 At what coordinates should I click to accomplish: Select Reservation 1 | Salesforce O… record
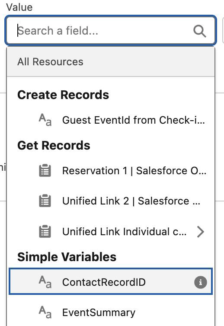(111, 171)
